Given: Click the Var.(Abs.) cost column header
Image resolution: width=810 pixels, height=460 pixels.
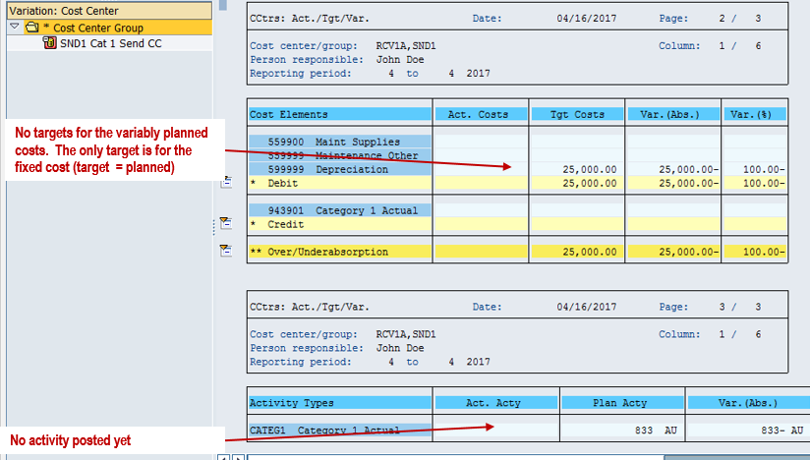Looking at the screenshot, I should (673, 114).
